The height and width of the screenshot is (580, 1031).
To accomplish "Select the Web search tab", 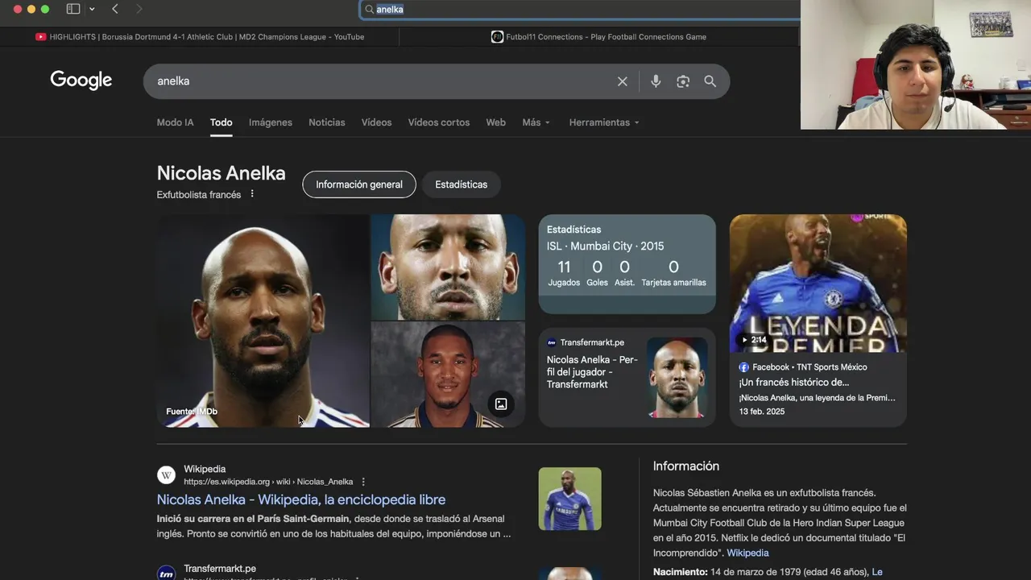I will 496,122.
